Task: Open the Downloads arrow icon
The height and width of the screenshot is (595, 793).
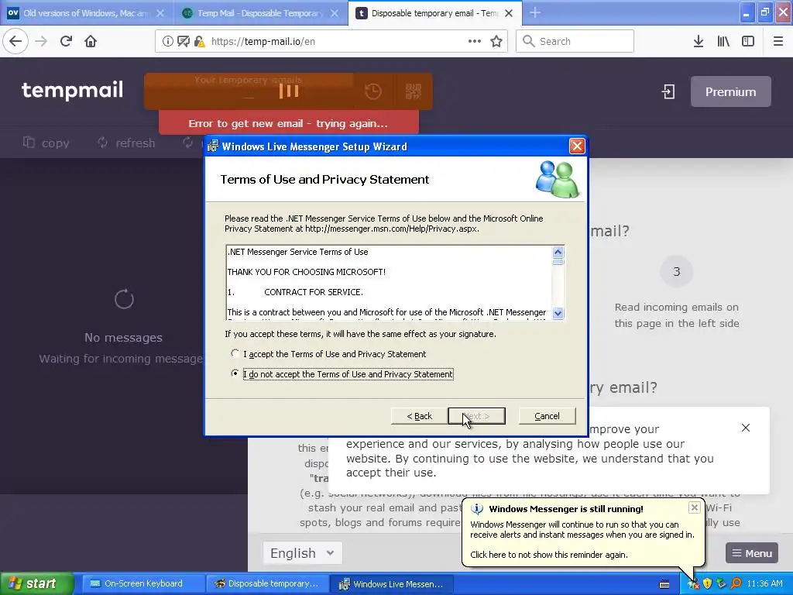Action: click(699, 42)
